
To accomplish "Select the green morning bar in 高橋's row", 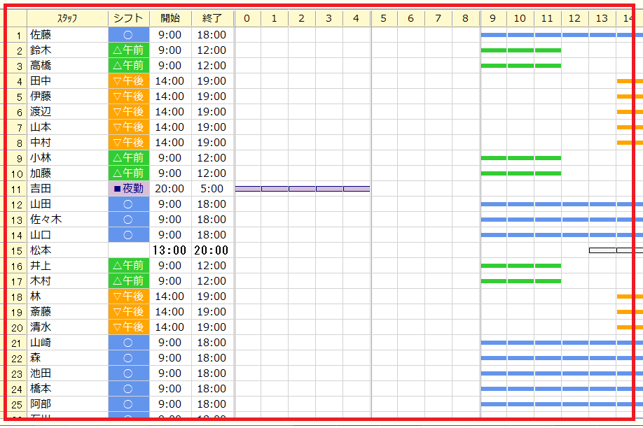I will [x=520, y=66].
